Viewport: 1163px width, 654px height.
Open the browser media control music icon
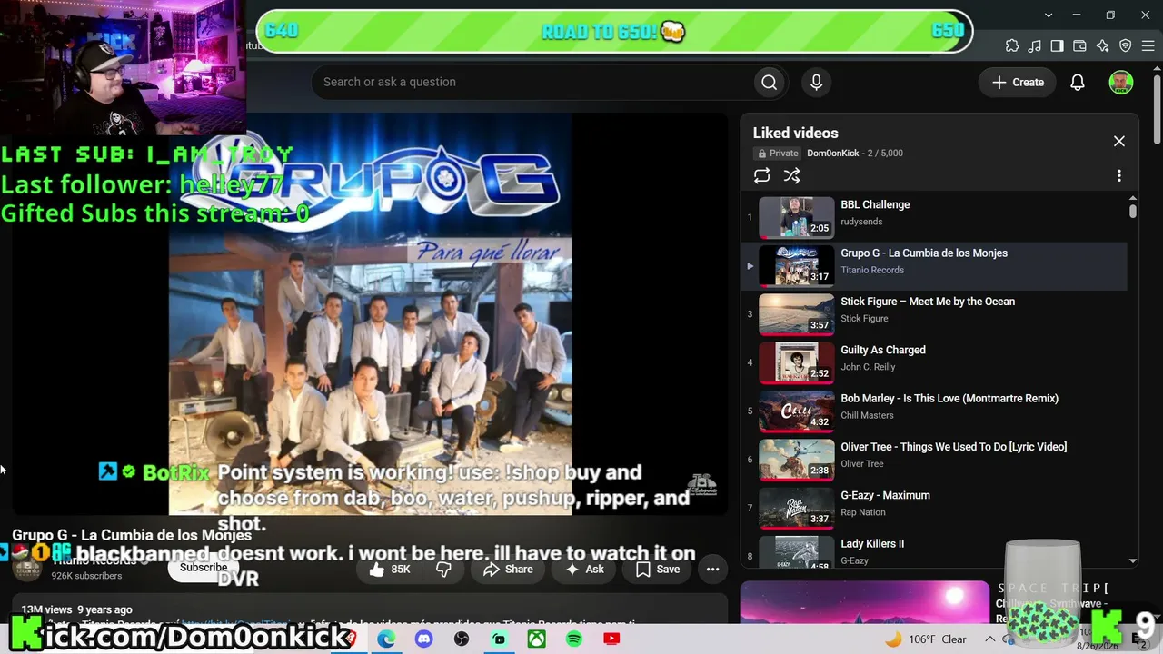[x=1035, y=45]
